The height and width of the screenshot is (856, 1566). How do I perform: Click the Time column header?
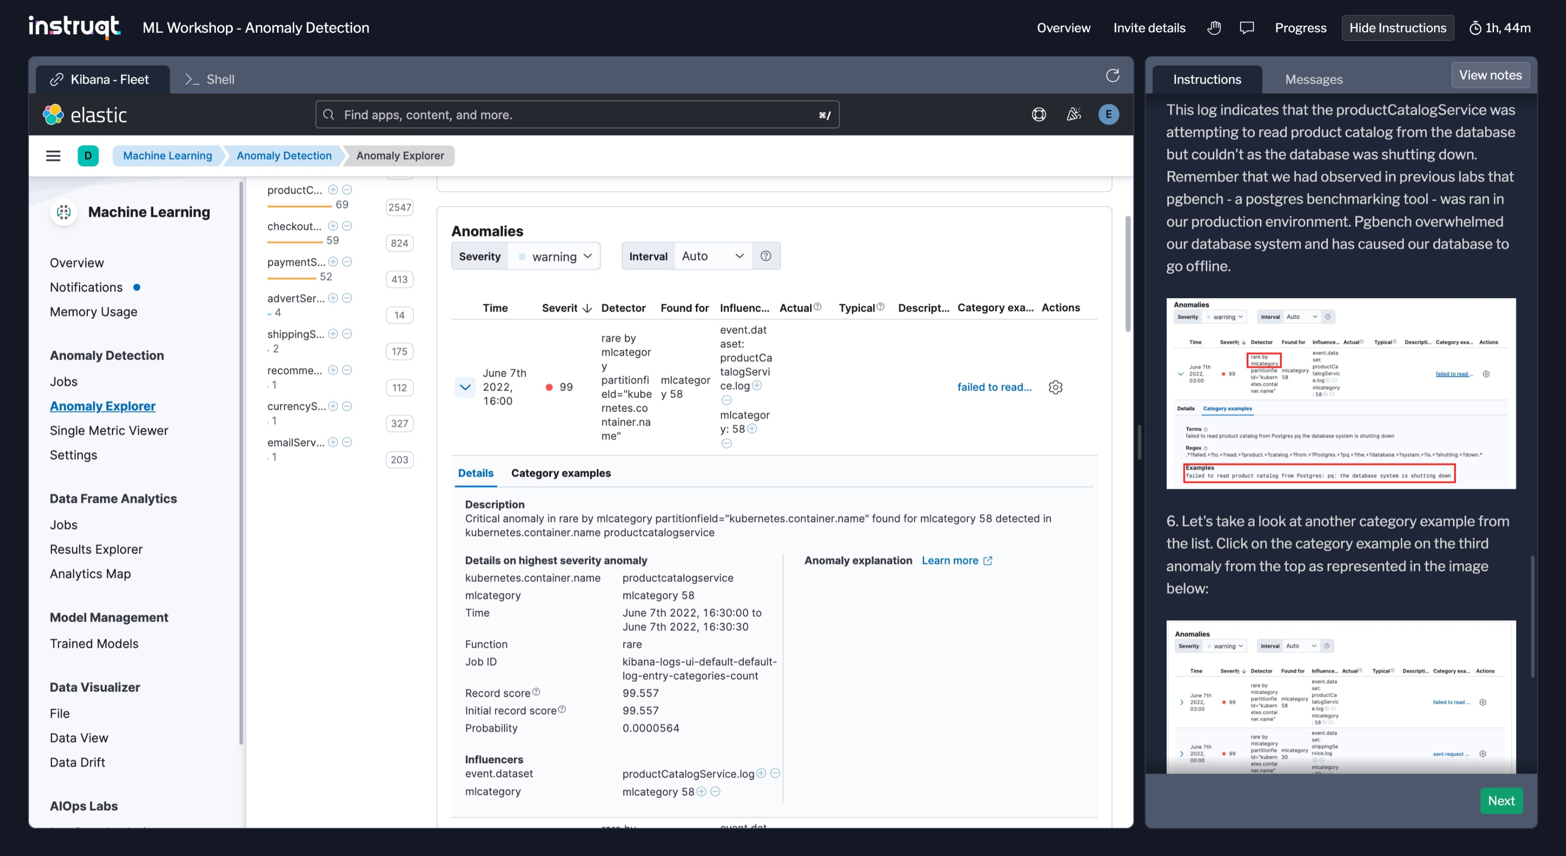(495, 308)
